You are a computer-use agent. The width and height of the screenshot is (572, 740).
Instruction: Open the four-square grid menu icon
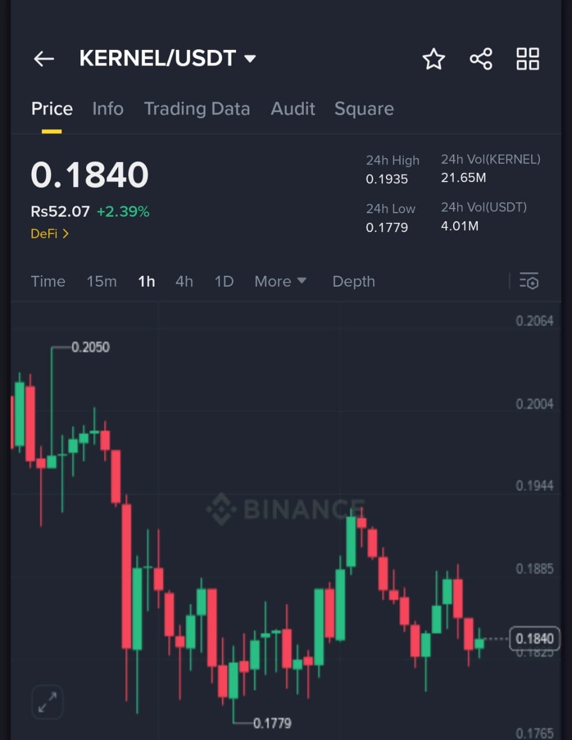527,59
